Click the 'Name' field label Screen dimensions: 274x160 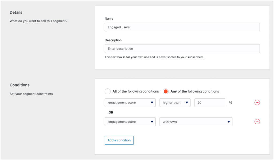(x=109, y=18)
